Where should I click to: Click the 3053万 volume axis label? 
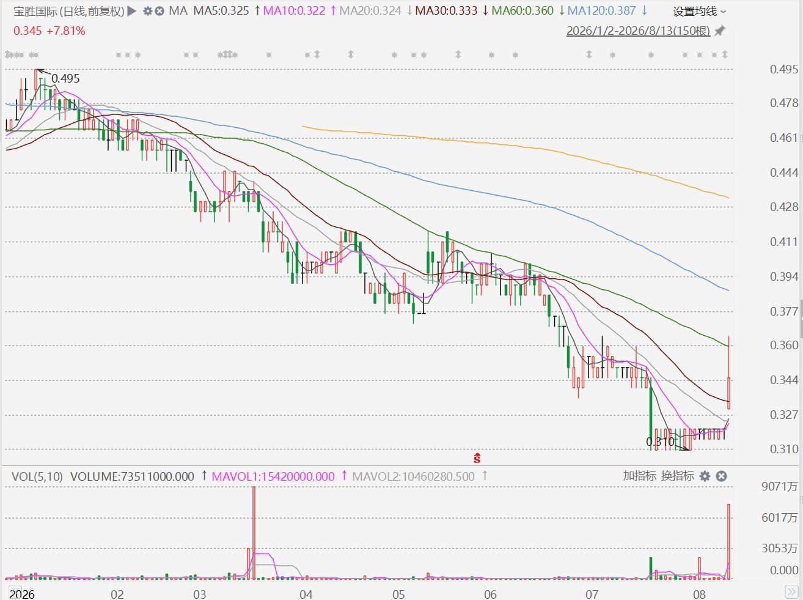(780, 548)
